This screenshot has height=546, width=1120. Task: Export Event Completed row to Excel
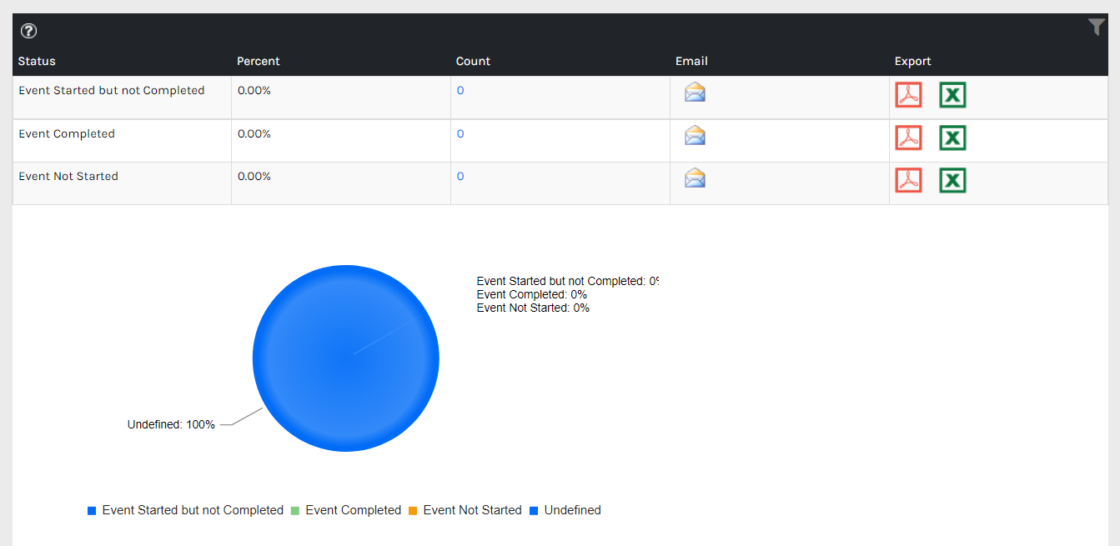pos(952,138)
